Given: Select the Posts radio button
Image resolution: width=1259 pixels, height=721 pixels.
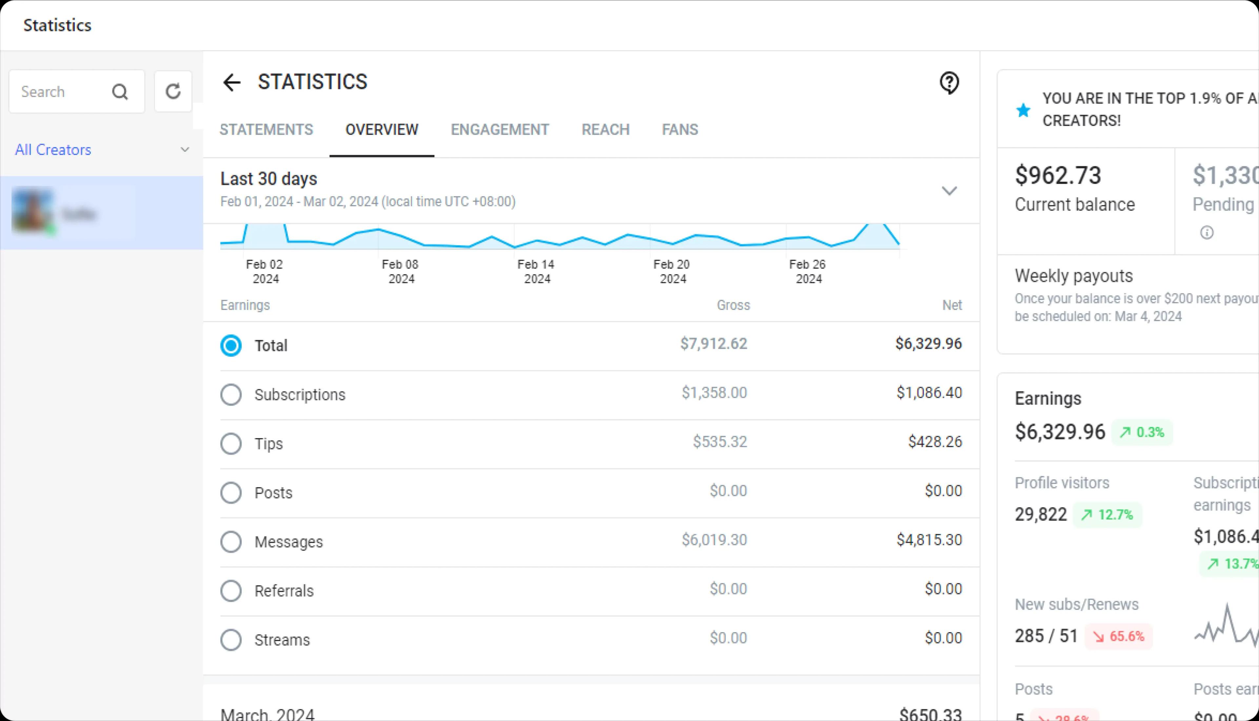Looking at the screenshot, I should point(231,493).
